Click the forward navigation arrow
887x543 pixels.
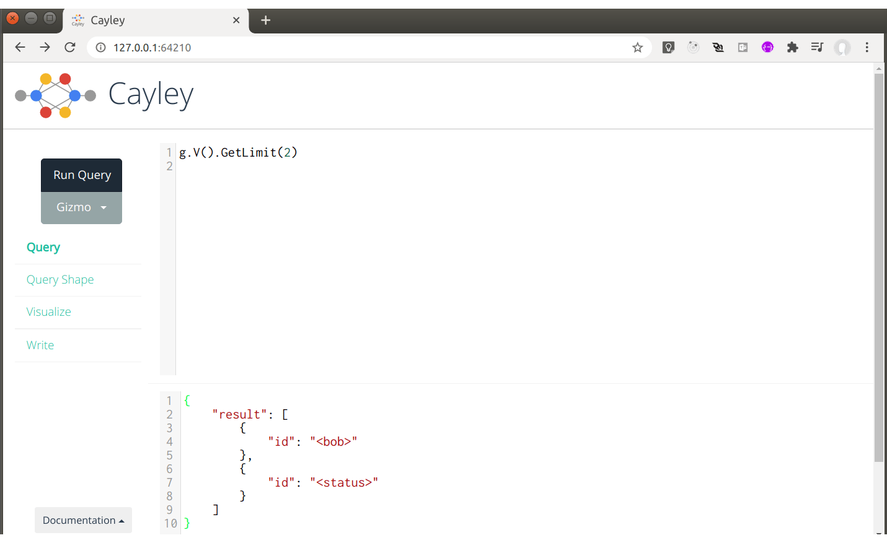tap(45, 46)
